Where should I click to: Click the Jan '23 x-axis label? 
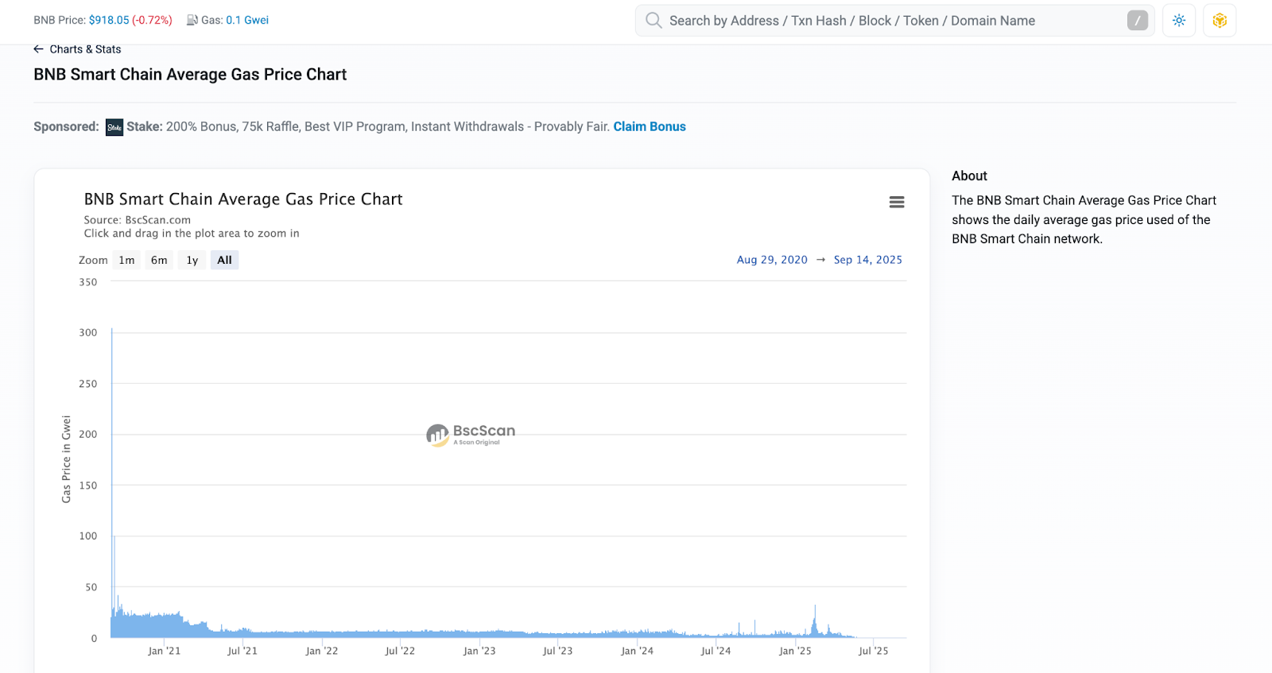(479, 651)
